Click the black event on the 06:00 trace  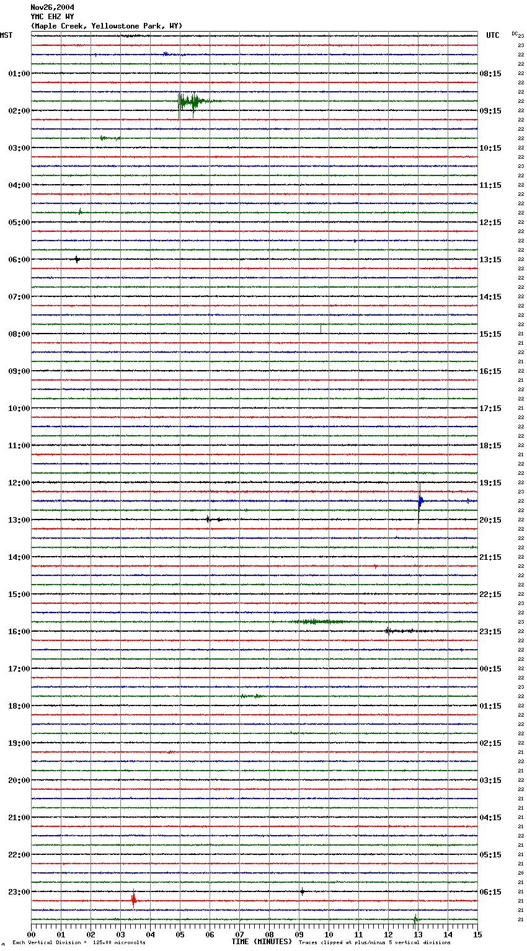click(77, 259)
